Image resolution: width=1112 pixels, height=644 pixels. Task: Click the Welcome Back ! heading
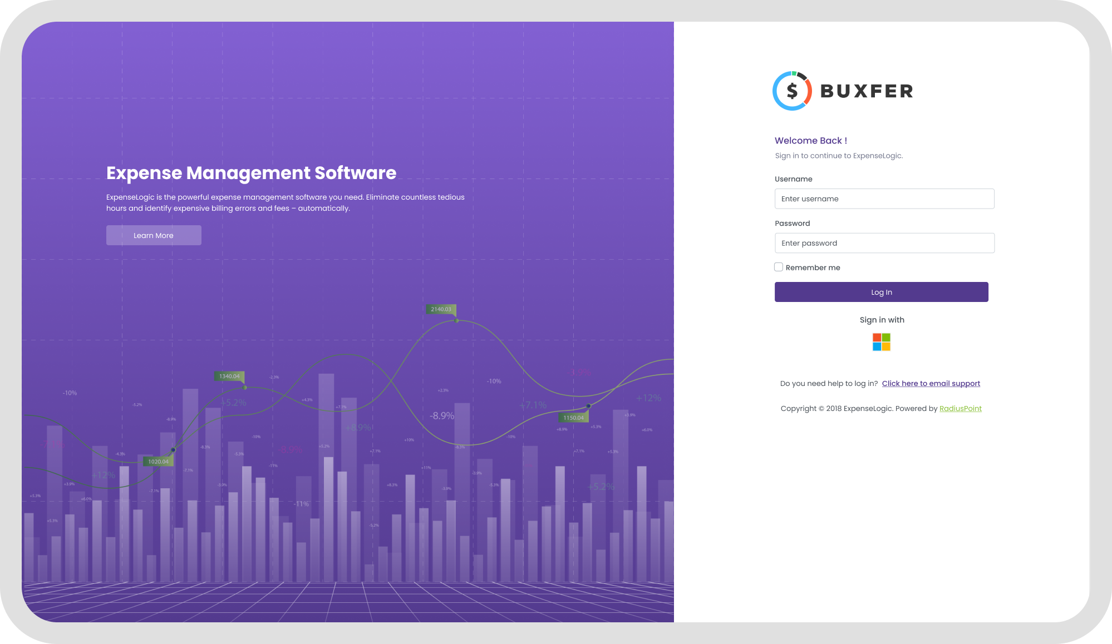(810, 141)
